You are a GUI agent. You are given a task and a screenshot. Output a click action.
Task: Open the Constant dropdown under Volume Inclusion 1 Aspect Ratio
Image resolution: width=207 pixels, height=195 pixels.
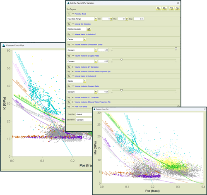point(96,61)
